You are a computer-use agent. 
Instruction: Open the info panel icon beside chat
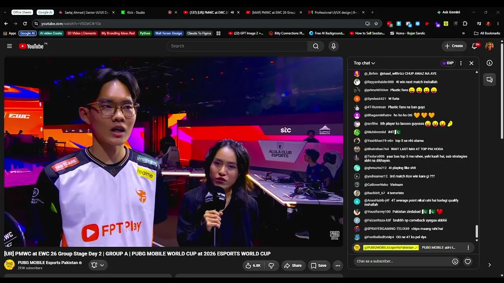(489, 63)
